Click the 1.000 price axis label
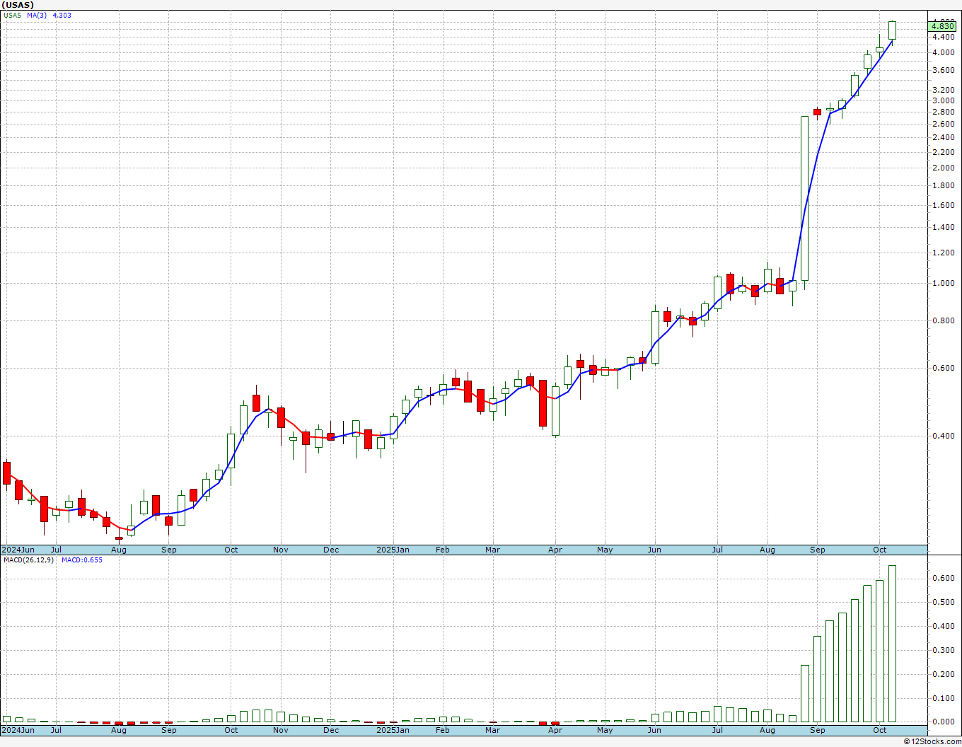Image resolution: width=962 pixels, height=747 pixels. click(x=944, y=283)
